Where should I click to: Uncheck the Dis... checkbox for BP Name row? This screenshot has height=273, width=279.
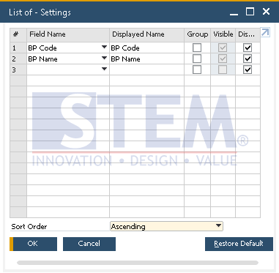click(248, 59)
